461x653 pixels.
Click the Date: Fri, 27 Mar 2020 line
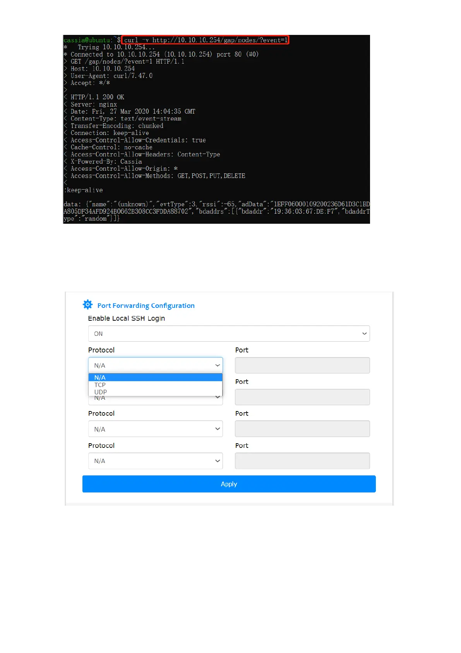pyautogui.click(x=129, y=111)
